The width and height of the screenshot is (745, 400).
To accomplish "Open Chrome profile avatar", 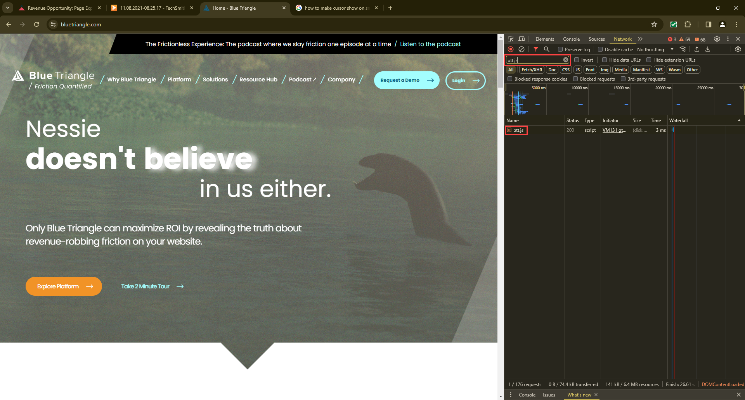I will click(x=722, y=24).
